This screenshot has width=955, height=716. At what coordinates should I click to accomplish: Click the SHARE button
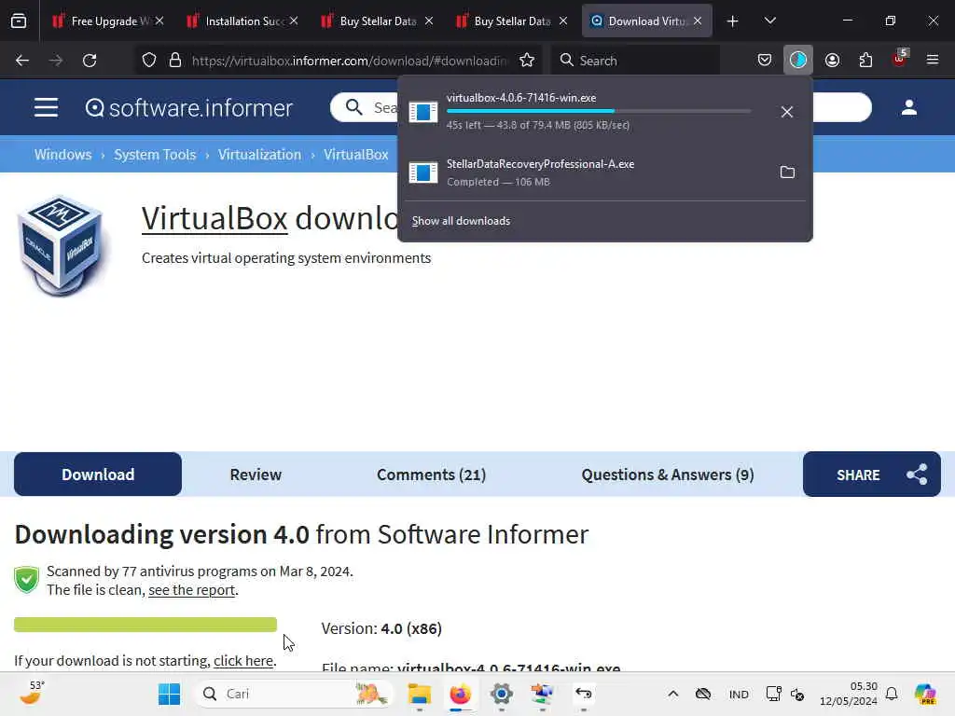pos(872,475)
